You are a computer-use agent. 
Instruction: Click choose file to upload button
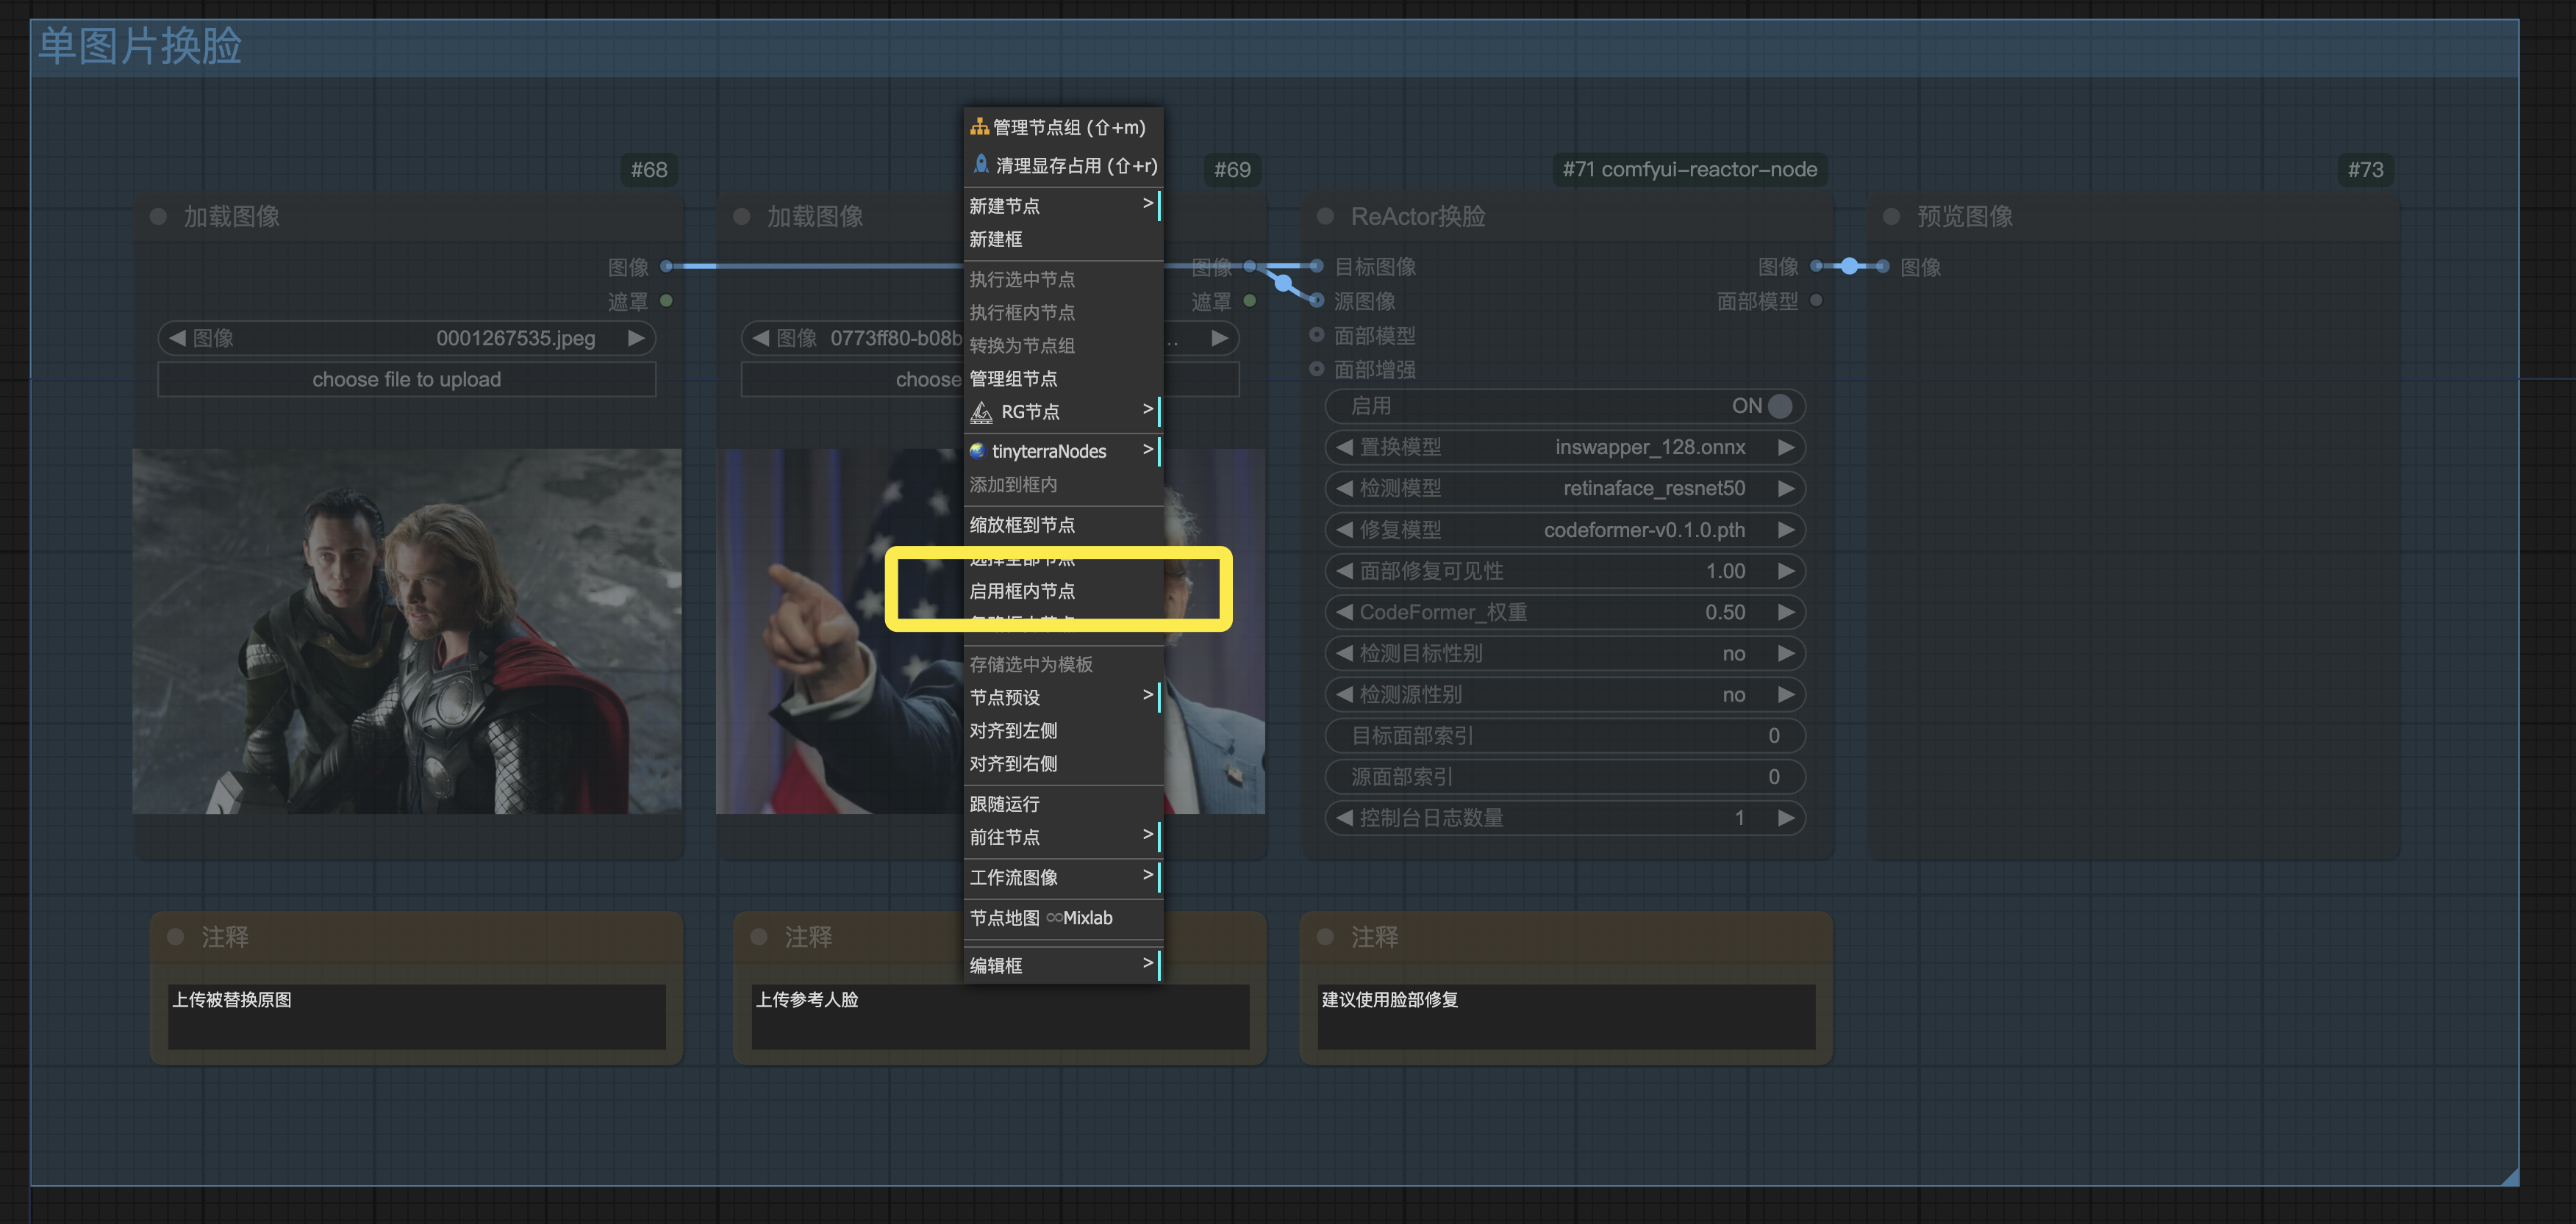tap(406, 380)
